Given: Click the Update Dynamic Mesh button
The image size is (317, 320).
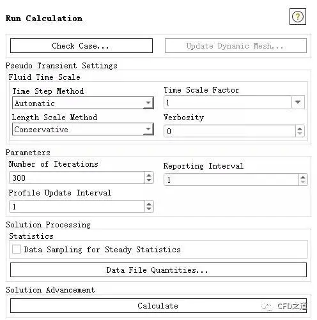Looking at the screenshot, I should [236, 45].
